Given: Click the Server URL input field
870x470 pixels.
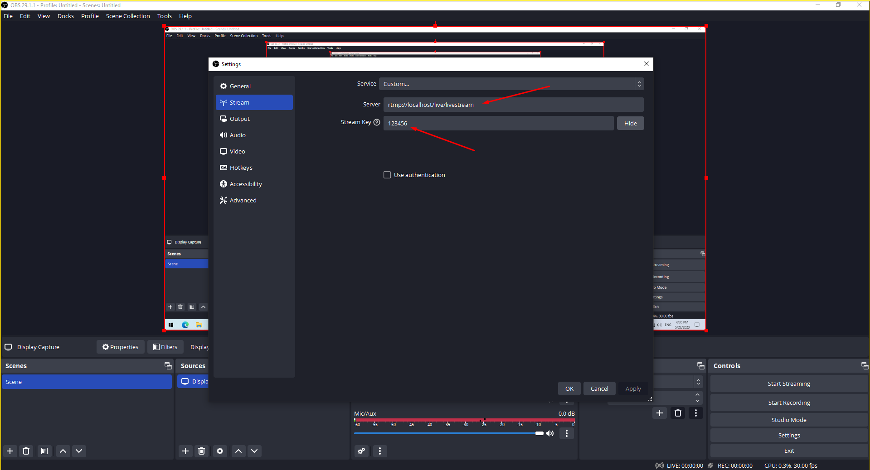Looking at the screenshot, I should pos(513,105).
